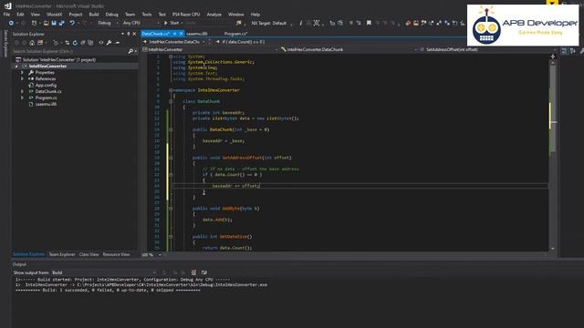The height and width of the screenshot is (328, 584).
Task: Click Solution Explorer Refresh icon
Action: [x=75, y=43]
